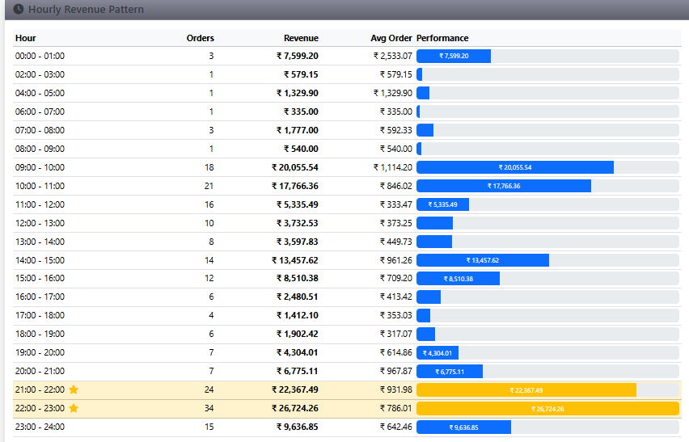The image size is (689, 442).
Task: Click revenue value ₹ 1,777.00
Action: [x=298, y=130]
